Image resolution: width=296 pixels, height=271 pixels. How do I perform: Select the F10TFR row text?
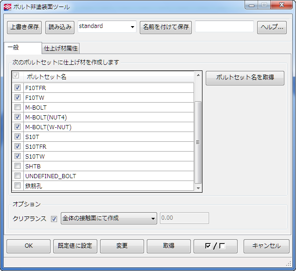coord(36,88)
